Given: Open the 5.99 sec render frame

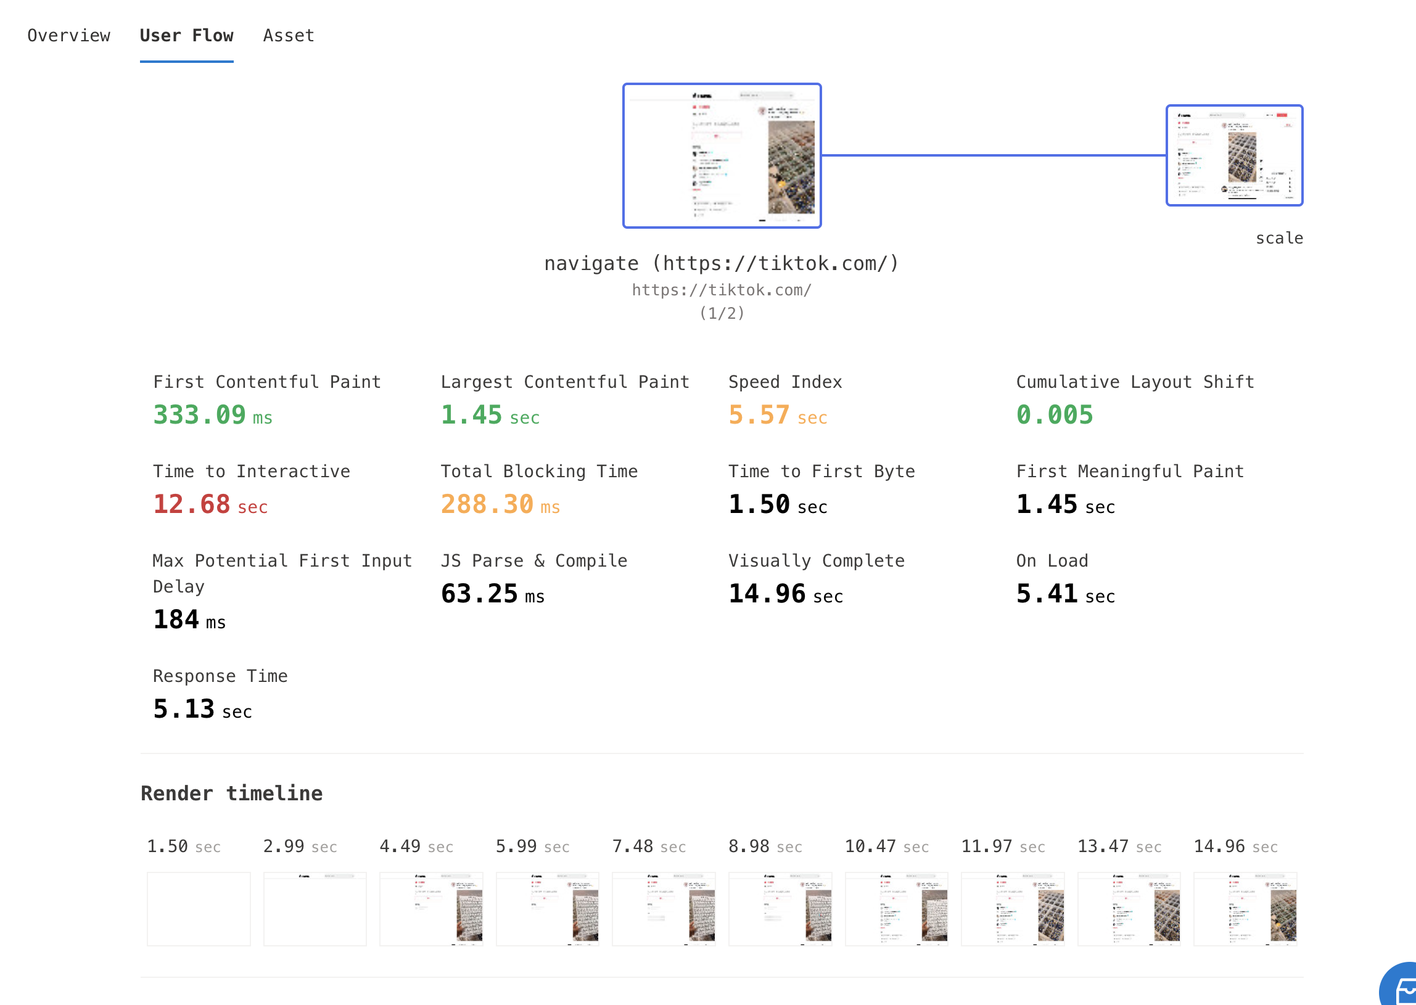Looking at the screenshot, I should [x=548, y=908].
